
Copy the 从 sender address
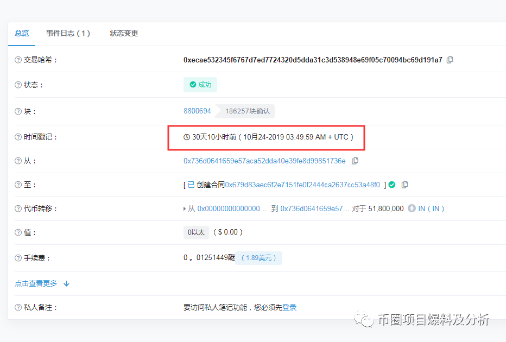[355, 161]
